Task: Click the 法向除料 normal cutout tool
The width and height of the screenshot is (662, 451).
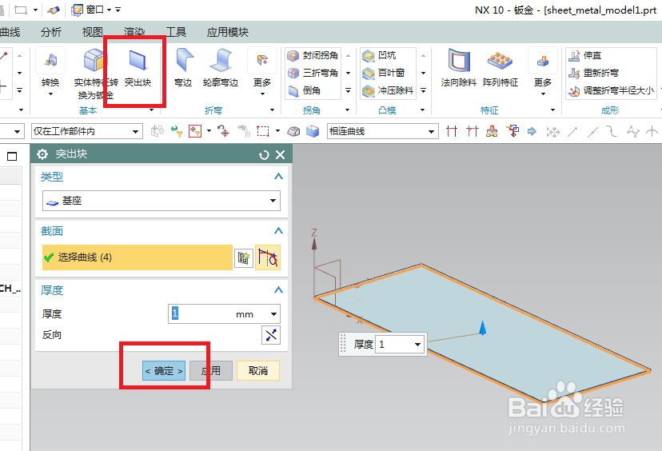Action: [458, 67]
